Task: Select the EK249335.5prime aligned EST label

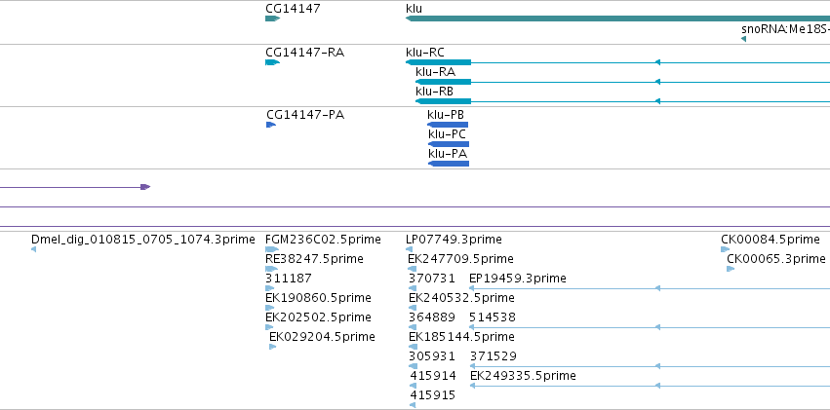Action: click(x=523, y=376)
